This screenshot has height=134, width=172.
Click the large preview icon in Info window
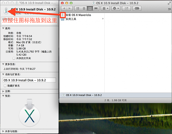click(x=30, y=113)
